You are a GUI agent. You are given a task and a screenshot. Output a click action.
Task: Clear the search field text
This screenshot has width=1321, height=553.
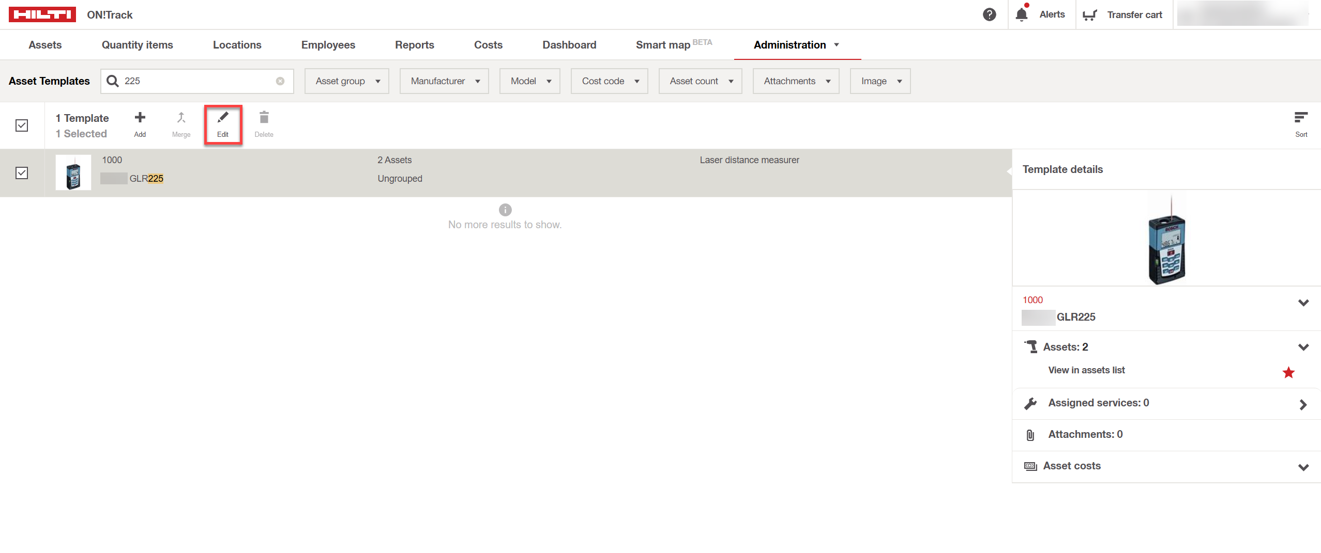click(x=280, y=81)
